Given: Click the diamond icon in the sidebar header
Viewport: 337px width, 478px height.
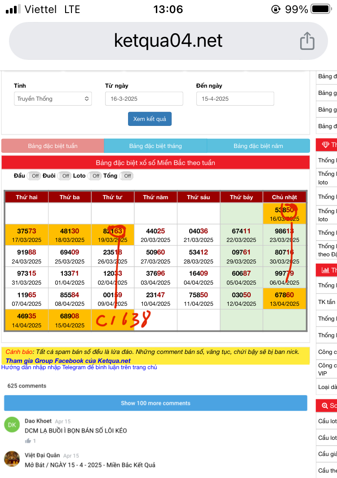Looking at the screenshot, I should pos(325,145).
